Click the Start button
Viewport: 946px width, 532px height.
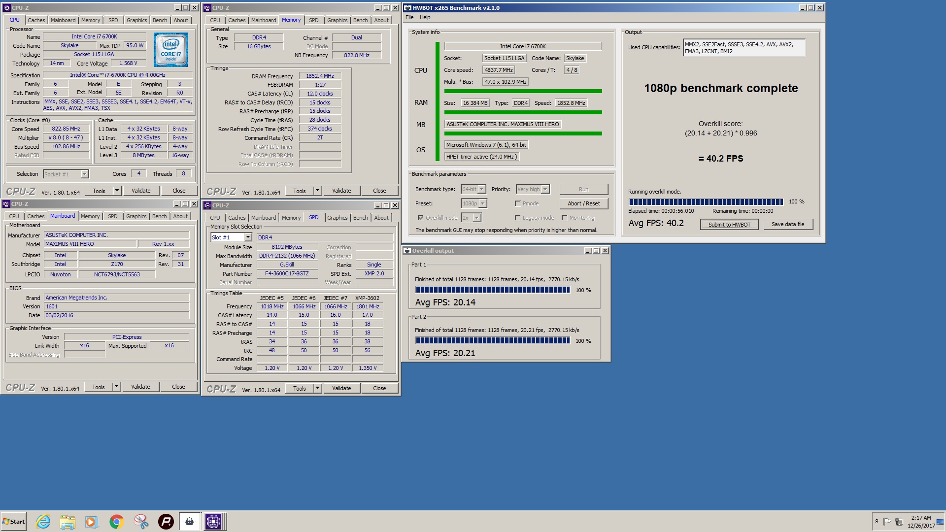(x=14, y=521)
